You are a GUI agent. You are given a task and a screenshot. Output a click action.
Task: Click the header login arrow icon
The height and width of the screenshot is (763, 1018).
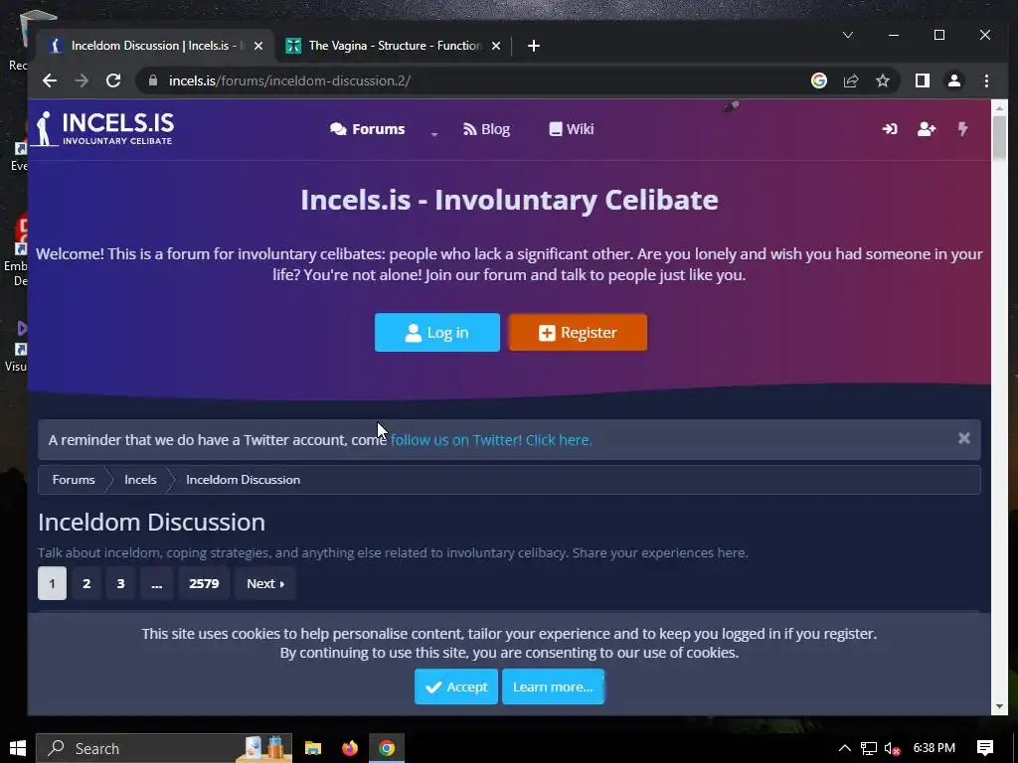click(x=890, y=129)
